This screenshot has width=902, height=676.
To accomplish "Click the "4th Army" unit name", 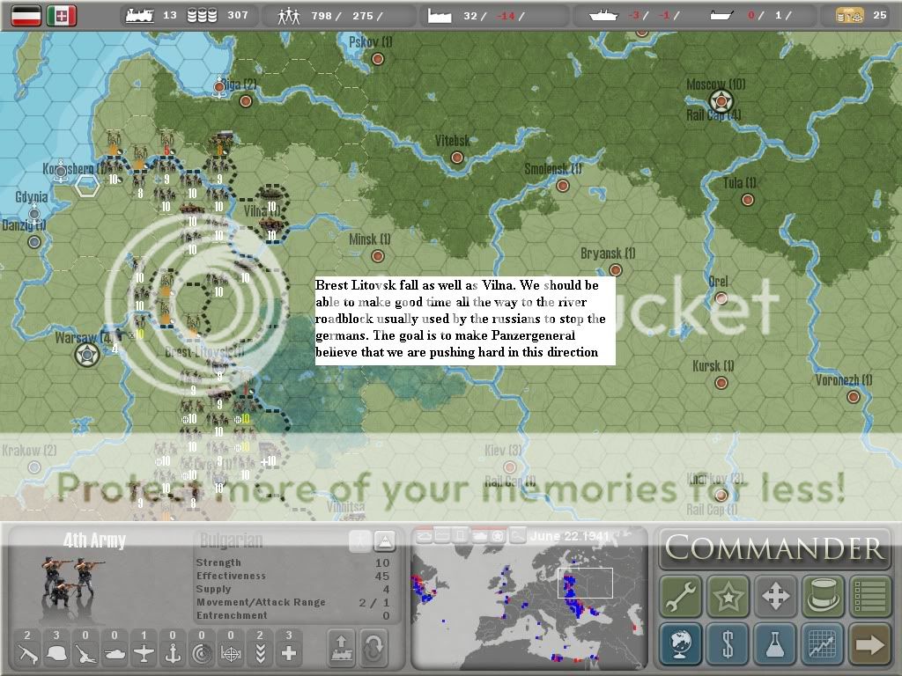I will [x=94, y=540].
